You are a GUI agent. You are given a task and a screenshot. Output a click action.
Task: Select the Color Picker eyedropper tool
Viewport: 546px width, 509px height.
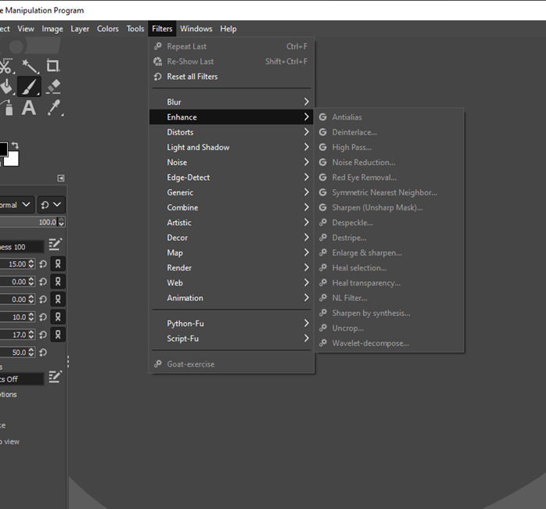pyautogui.click(x=54, y=108)
